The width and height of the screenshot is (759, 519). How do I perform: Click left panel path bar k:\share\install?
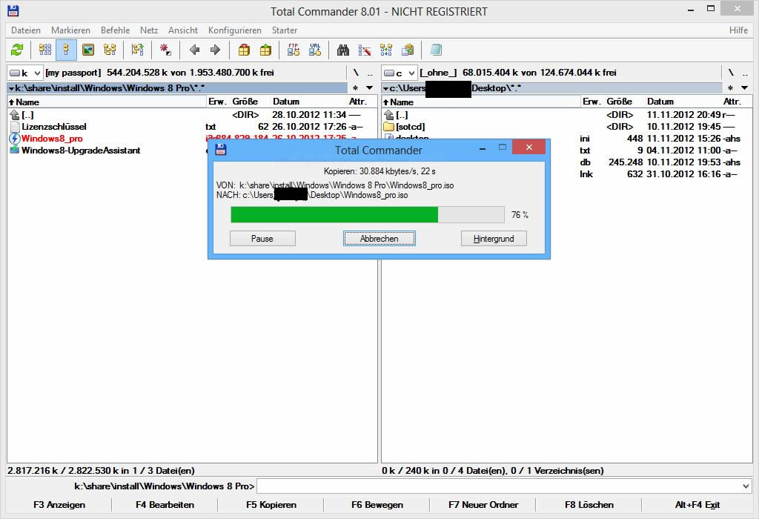click(177, 88)
